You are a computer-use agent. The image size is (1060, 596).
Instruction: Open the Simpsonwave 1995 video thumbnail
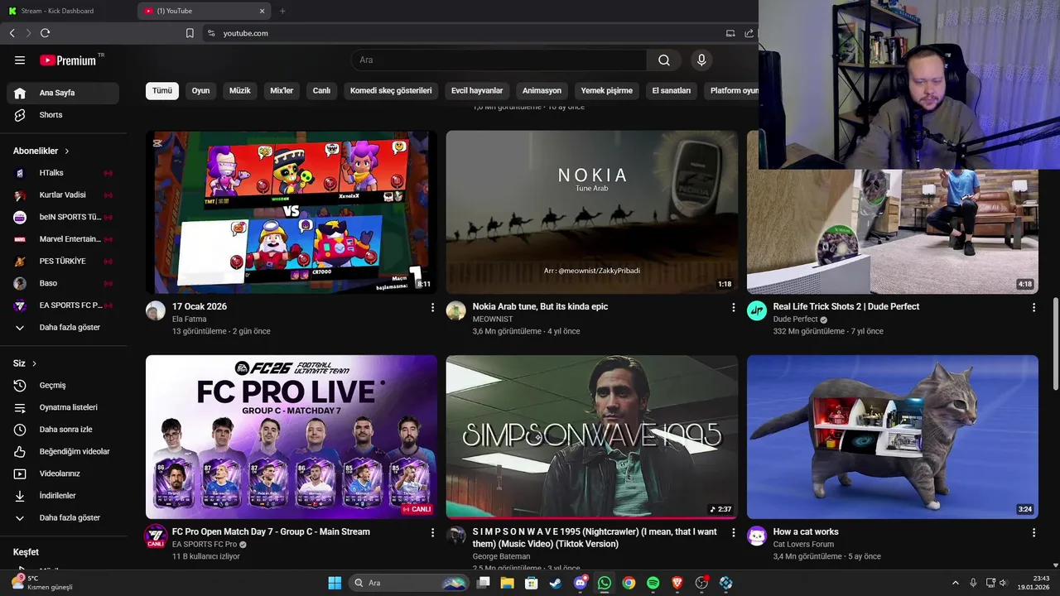[x=592, y=437]
